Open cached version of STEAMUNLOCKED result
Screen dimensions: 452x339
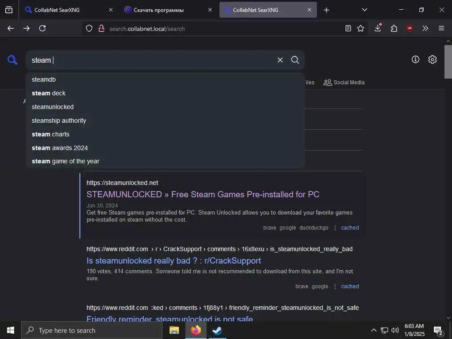[350, 228]
